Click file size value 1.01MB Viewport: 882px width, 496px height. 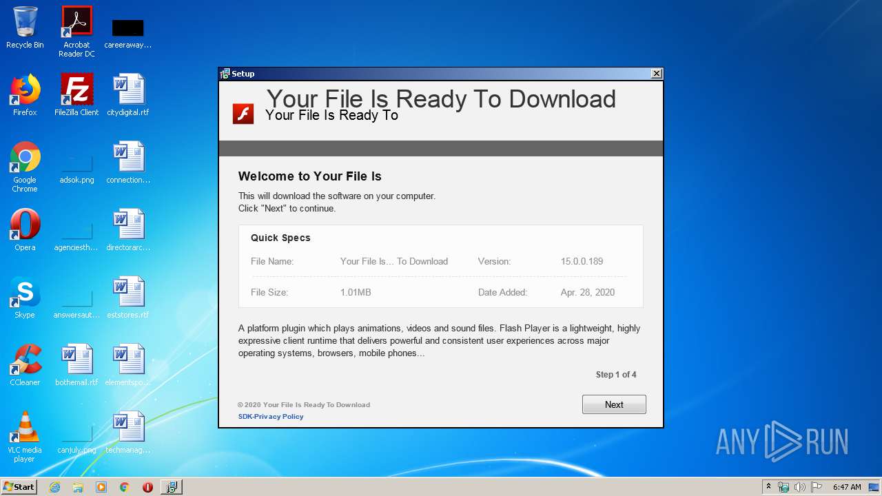(x=356, y=292)
